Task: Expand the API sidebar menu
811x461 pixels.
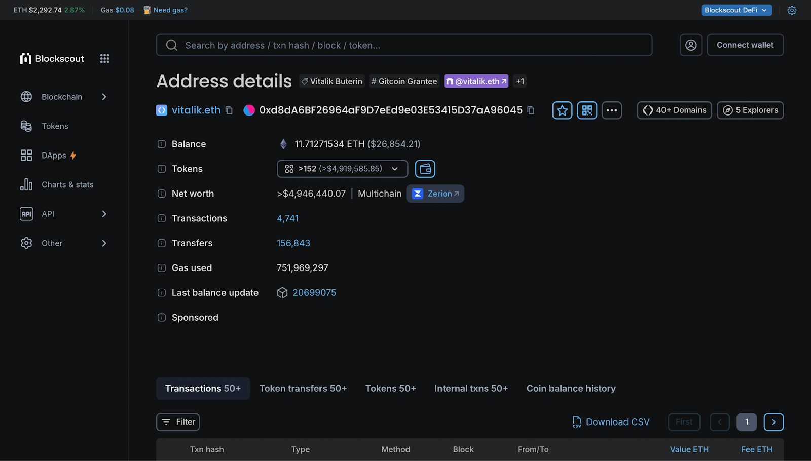Action: point(64,214)
